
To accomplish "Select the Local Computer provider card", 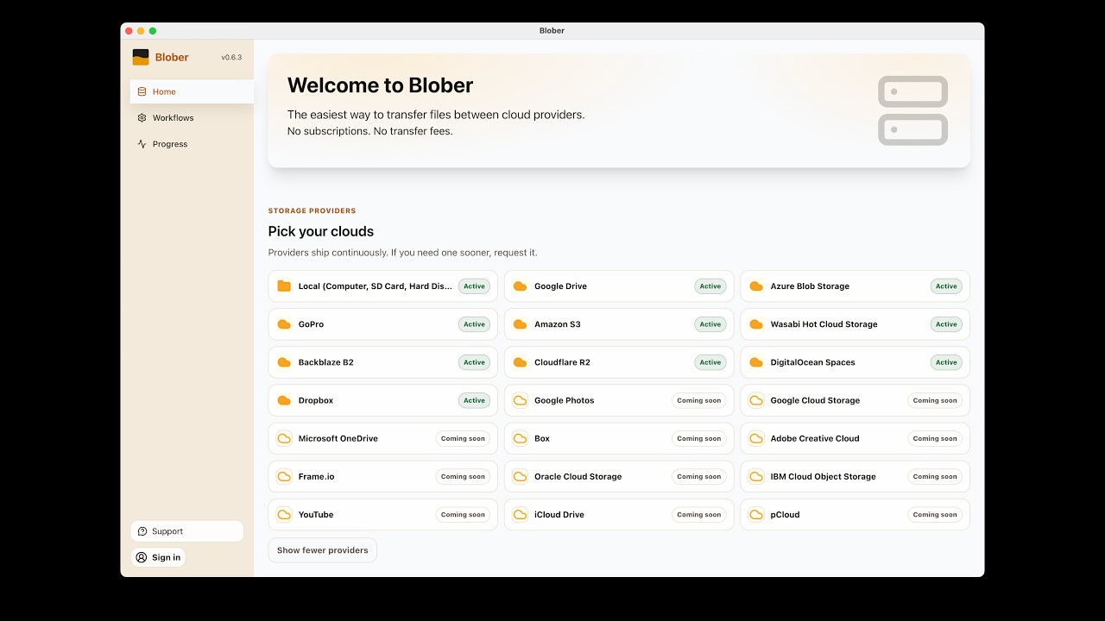I will 383,286.
